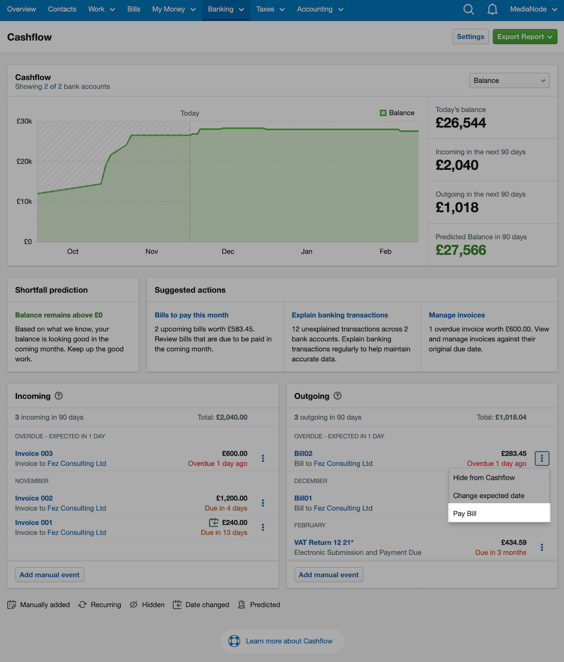Open Fez Consulting Ltd on Bill02
This screenshot has height=662, width=564.
tap(343, 464)
